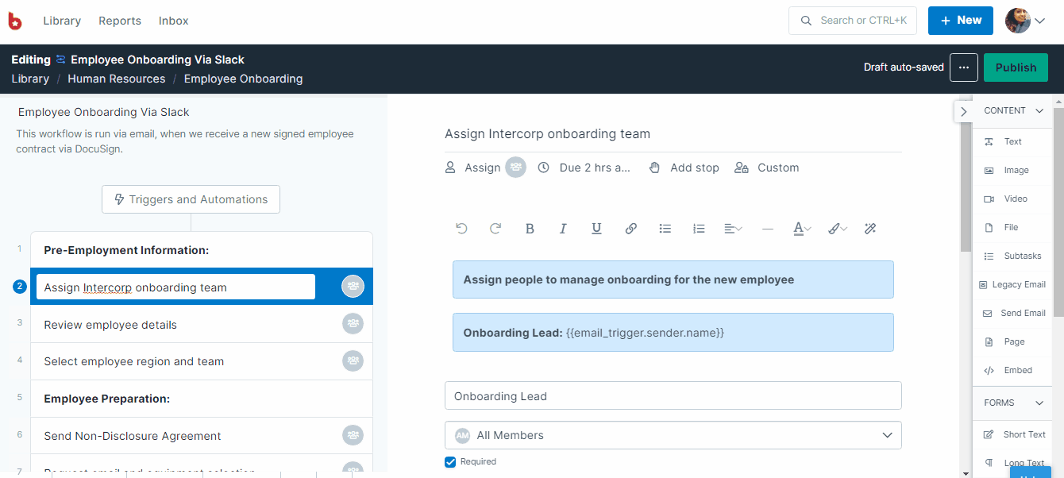Add a Video widget
The height and width of the screenshot is (478, 1064).
click(x=1012, y=199)
